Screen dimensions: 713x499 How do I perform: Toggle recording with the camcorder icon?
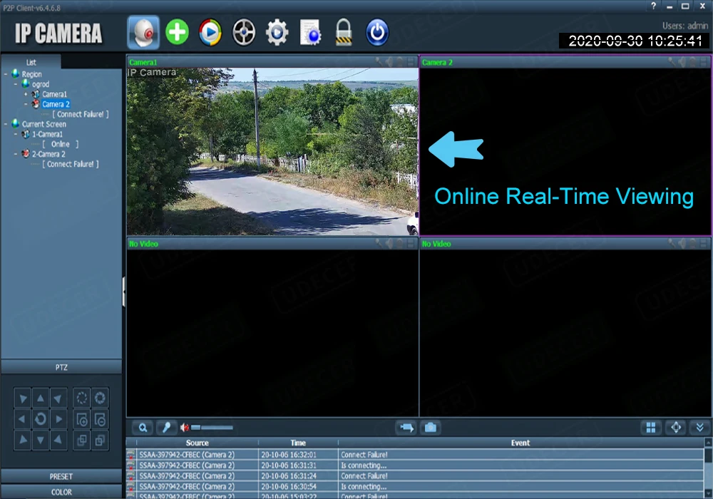click(406, 428)
